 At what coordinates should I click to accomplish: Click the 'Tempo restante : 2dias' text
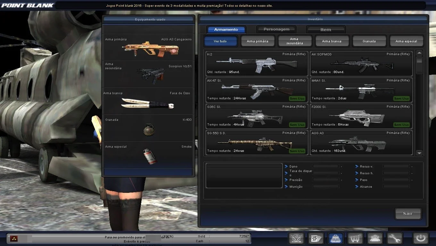tap(329, 98)
